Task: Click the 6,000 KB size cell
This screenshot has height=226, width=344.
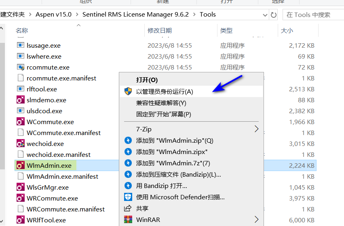Action: click(302, 220)
